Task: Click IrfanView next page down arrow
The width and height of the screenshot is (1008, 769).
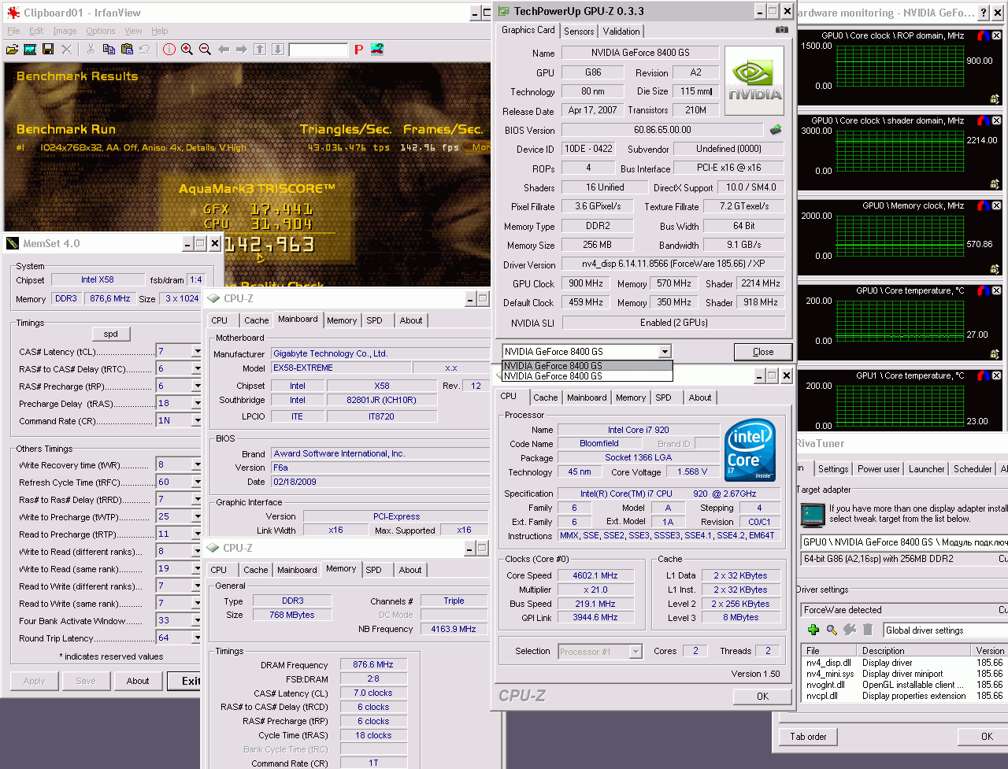Action: [x=278, y=50]
